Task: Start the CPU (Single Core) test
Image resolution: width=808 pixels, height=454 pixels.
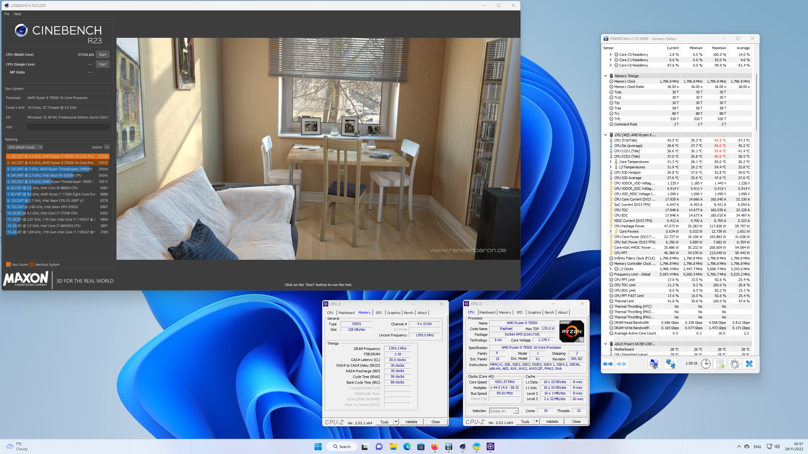Action: pos(103,64)
